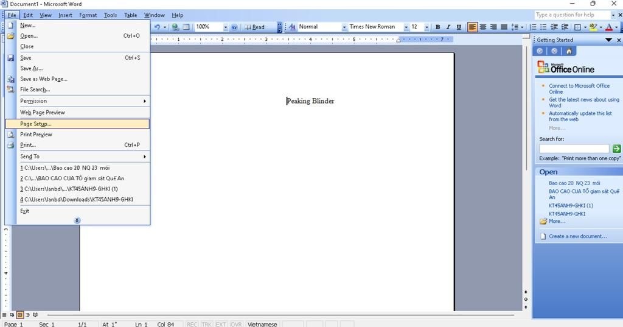Viewport: 623px width, 327px height.
Task: Click the Read layout button
Action: tap(254, 27)
